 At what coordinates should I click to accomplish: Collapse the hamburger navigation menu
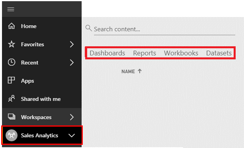11,9
